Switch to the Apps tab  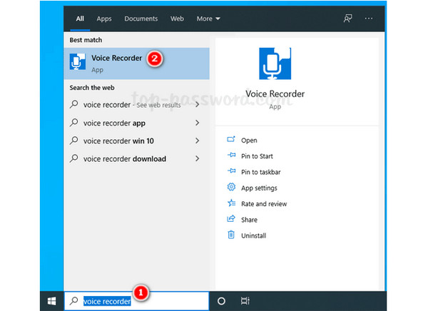(x=104, y=19)
